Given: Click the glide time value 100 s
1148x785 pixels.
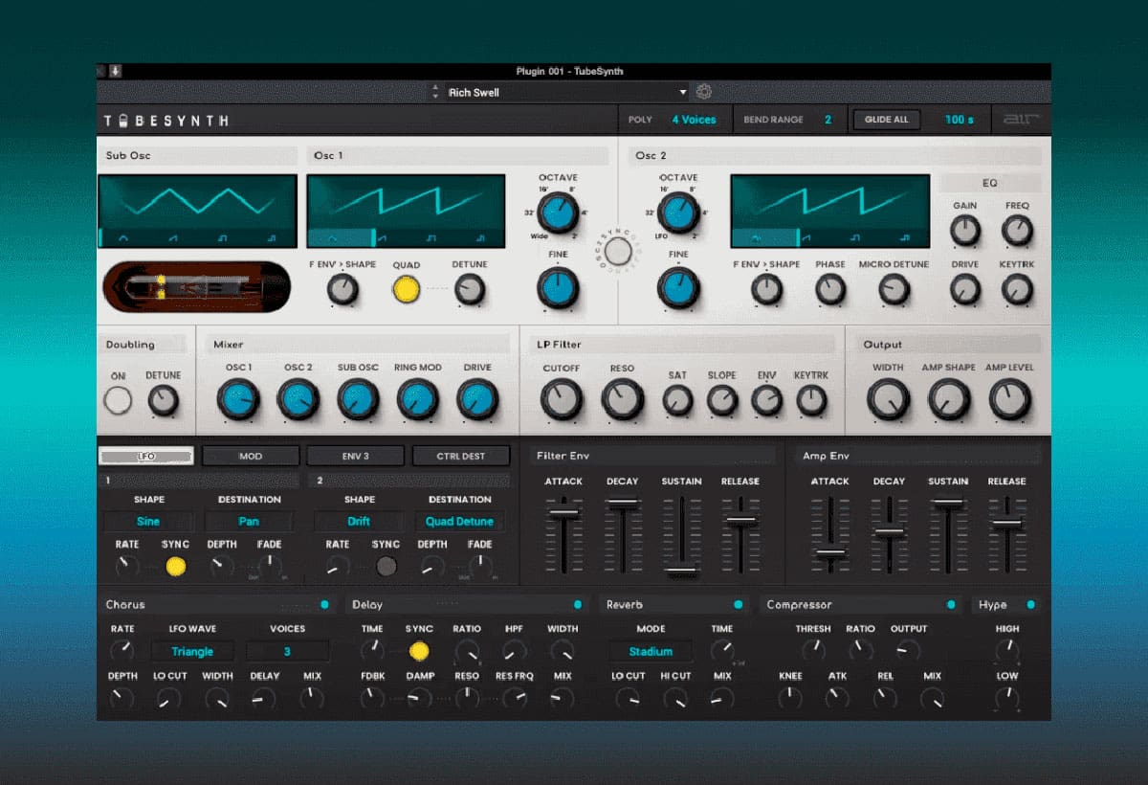Looking at the screenshot, I should click(960, 120).
